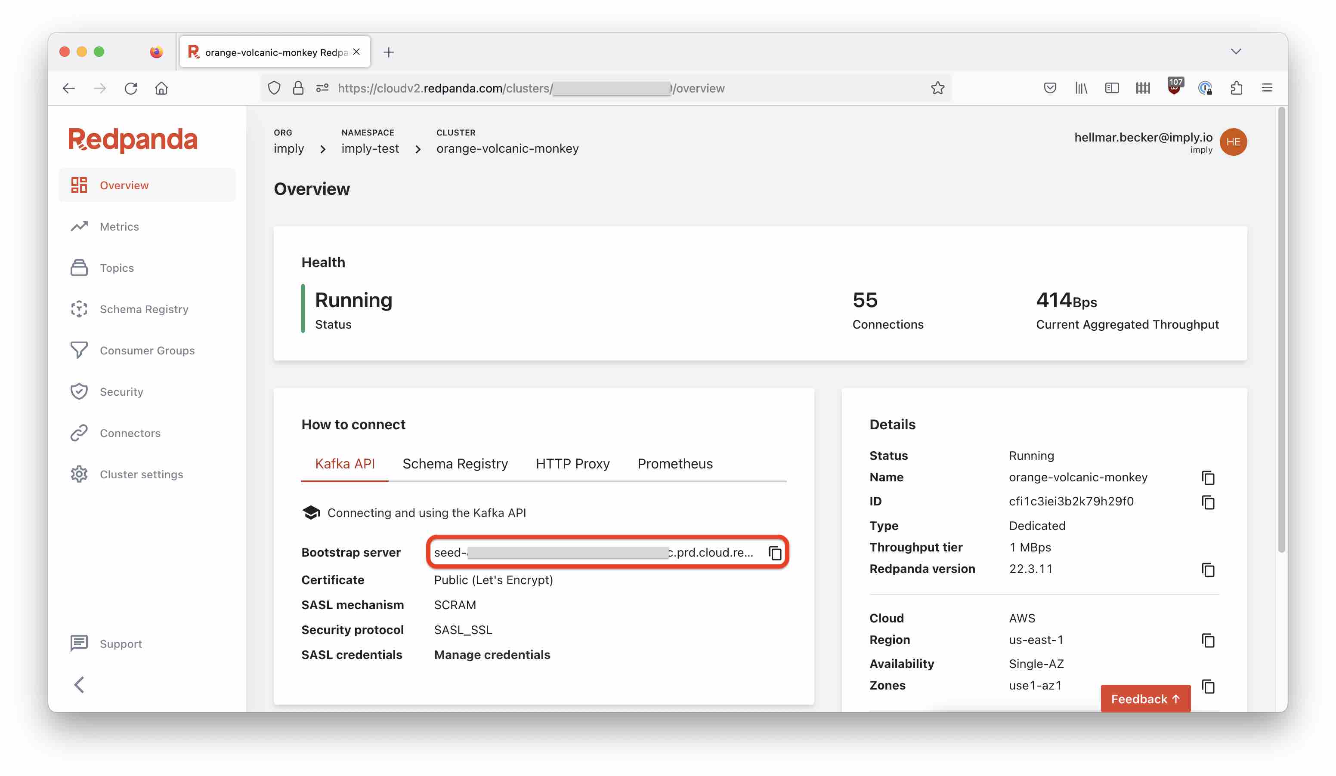View Consumer Groups

[x=147, y=350]
